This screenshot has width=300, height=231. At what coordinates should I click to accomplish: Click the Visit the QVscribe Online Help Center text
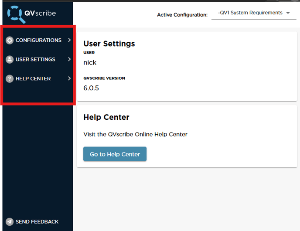(135, 134)
